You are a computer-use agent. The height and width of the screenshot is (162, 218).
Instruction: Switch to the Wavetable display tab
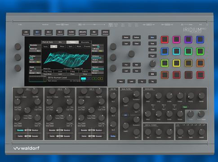[85, 42]
